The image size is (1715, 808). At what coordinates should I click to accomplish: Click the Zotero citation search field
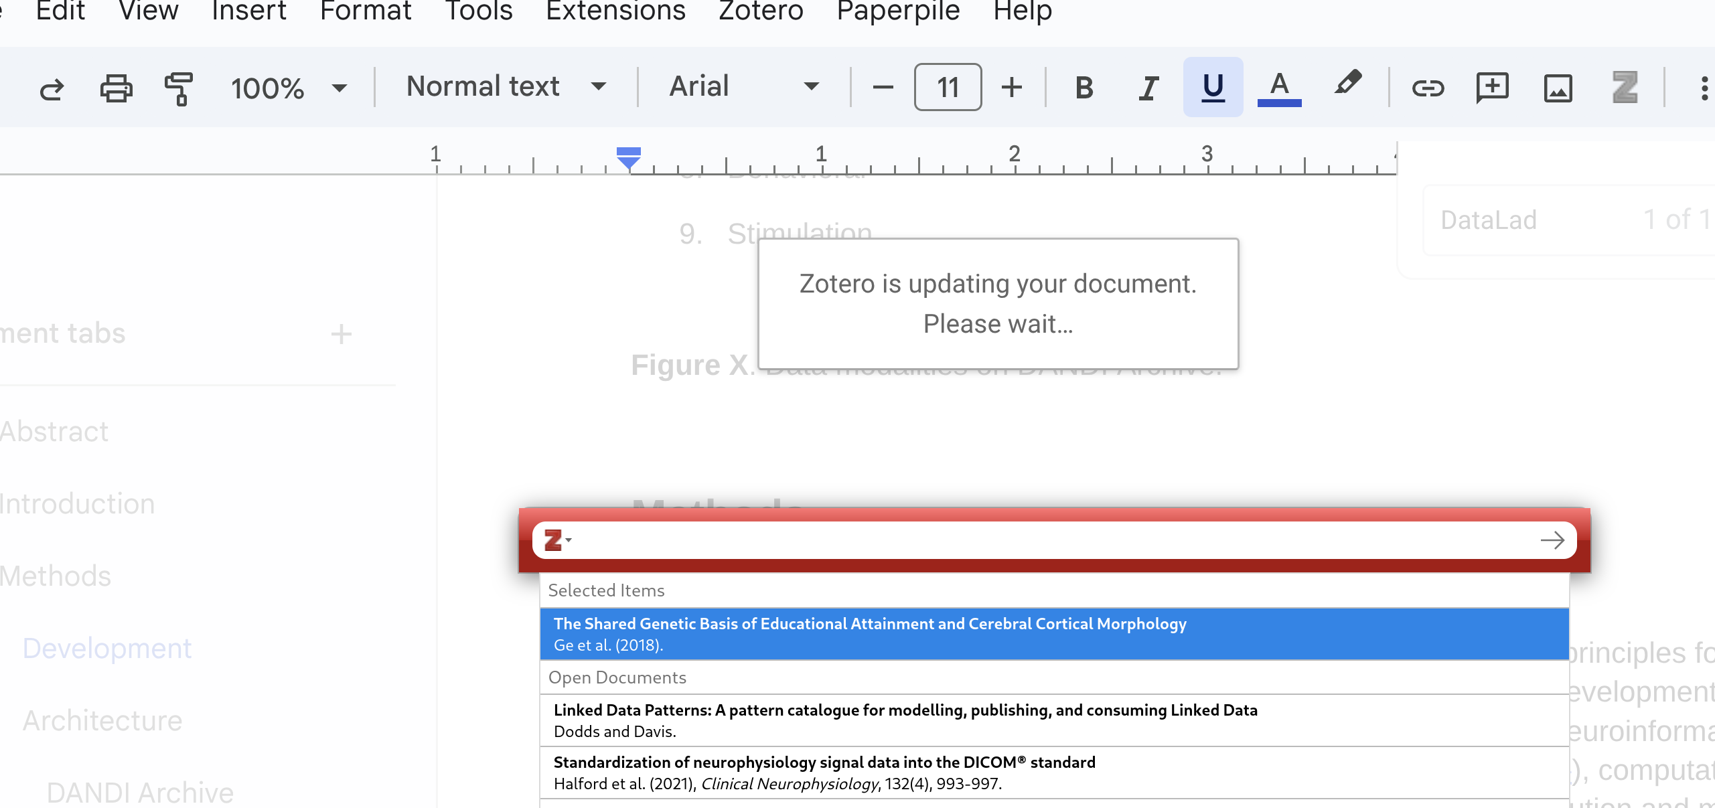click(x=1051, y=540)
